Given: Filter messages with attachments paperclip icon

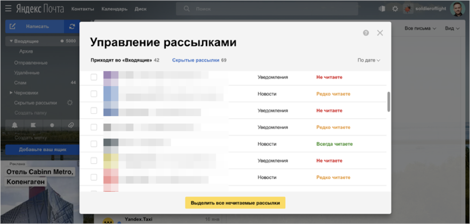Looking at the screenshot, I should pos(71,126).
